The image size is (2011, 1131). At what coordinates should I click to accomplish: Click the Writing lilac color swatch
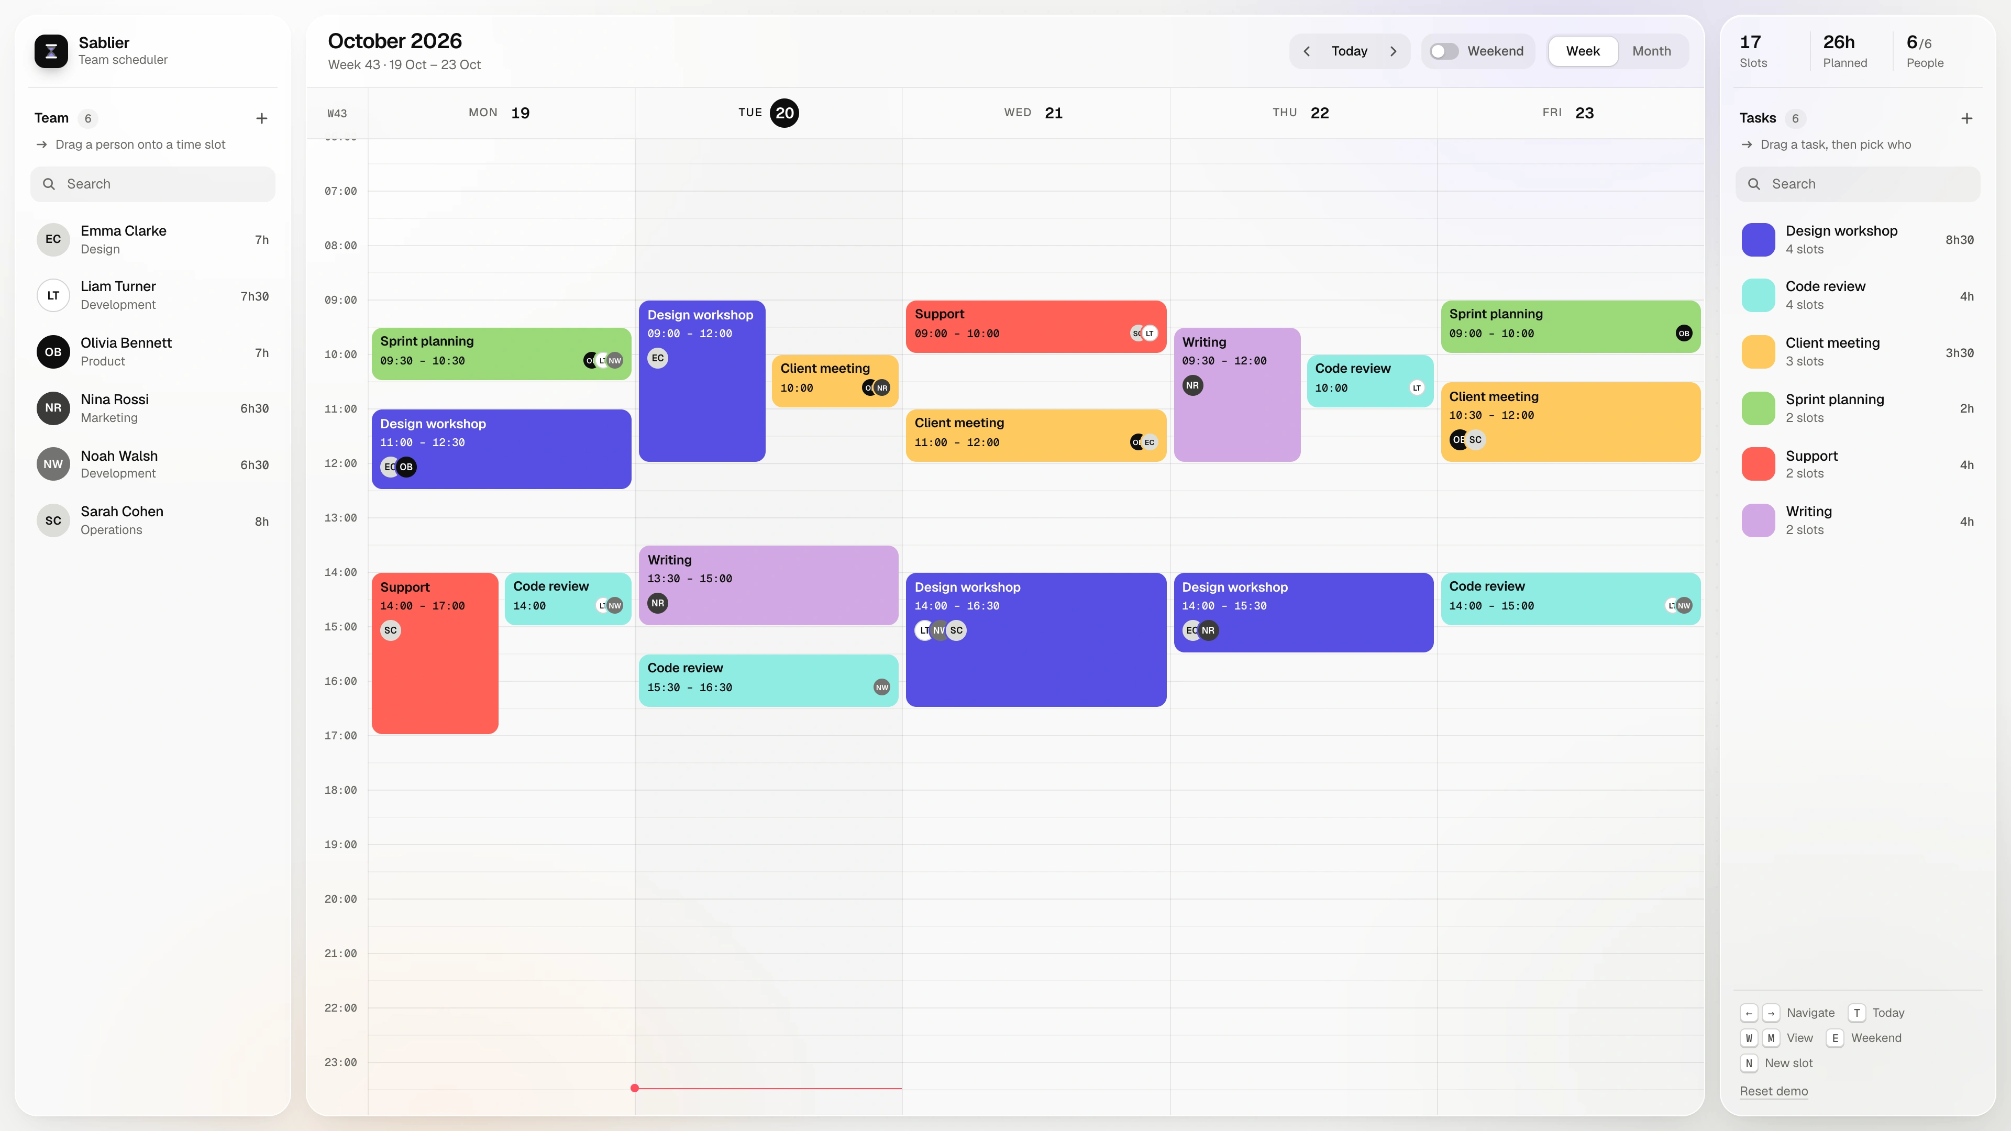coord(1758,520)
